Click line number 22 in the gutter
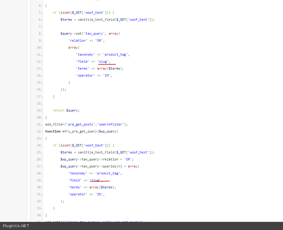283x230 pixels. [39, 131]
